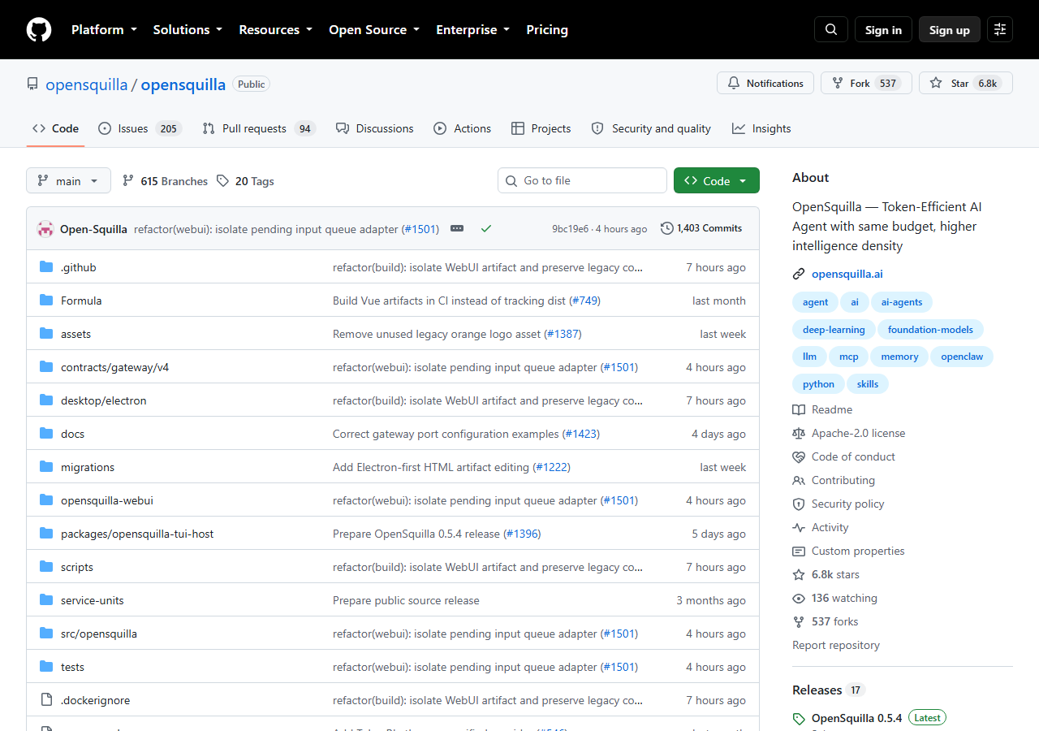Click the scripts folder icon
The width and height of the screenshot is (1039, 731).
point(46,567)
